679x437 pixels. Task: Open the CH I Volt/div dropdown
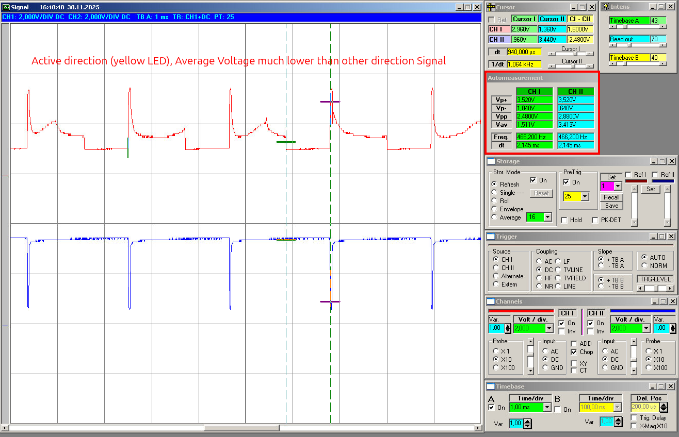(549, 328)
